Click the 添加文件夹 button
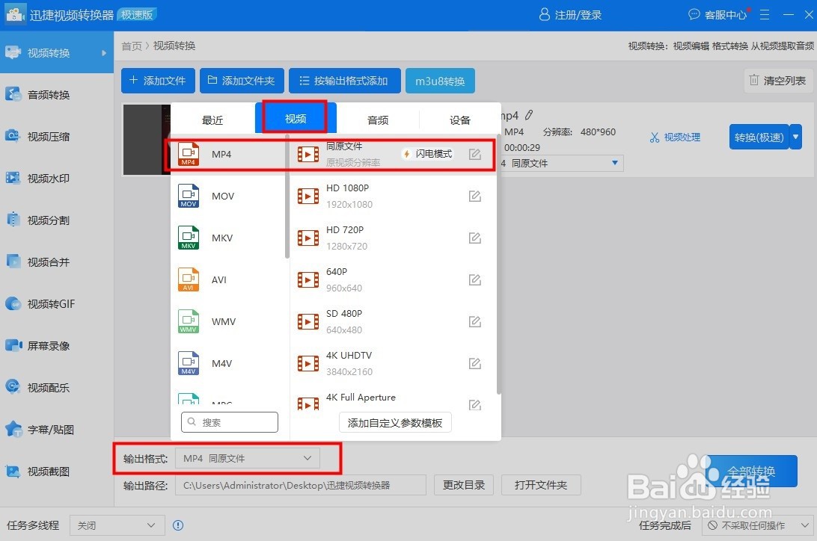The height and width of the screenshot is (541, 817). pyautogui.click(x=242, y=81)
